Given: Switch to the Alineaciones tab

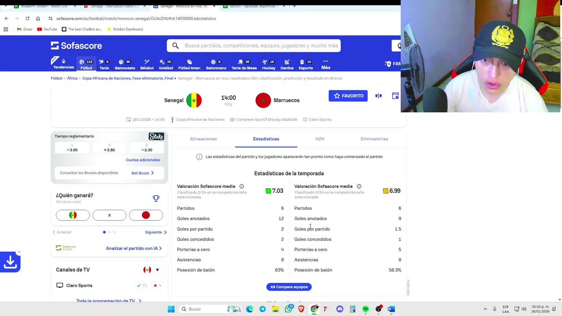Looking at the screenshot, I should click(x=203, y=139).
